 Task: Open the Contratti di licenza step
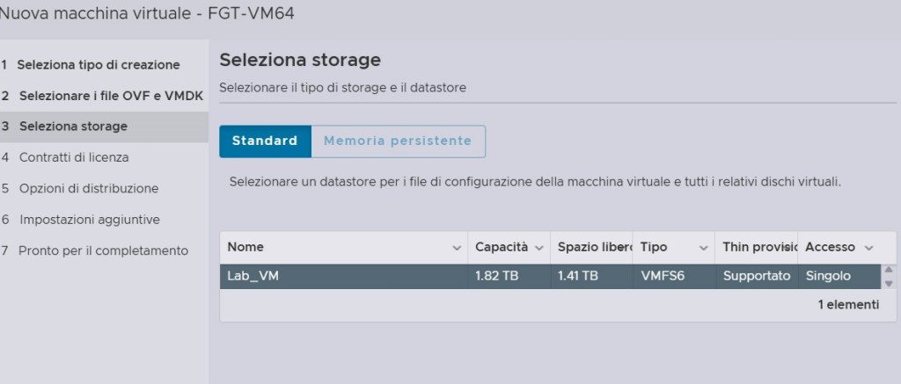(74, 157)
